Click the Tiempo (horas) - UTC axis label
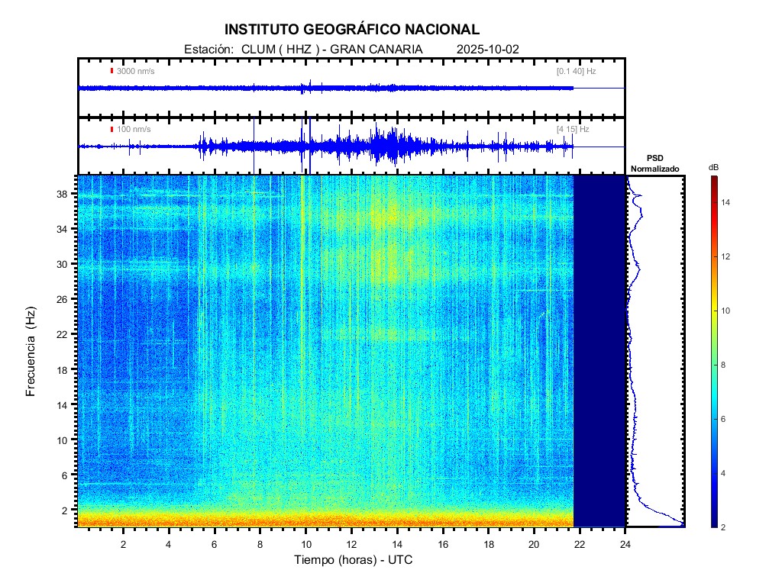 [354, 560]
